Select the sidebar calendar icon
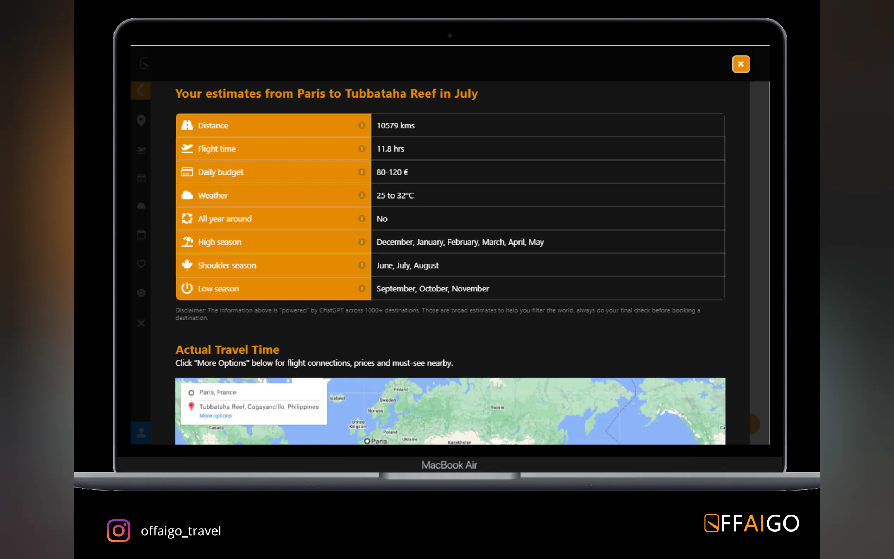This screenshot has width=894, height=559. pos(141,234)
